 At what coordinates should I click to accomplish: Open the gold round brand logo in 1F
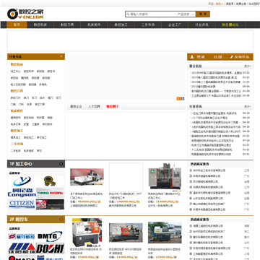point(50,181)
